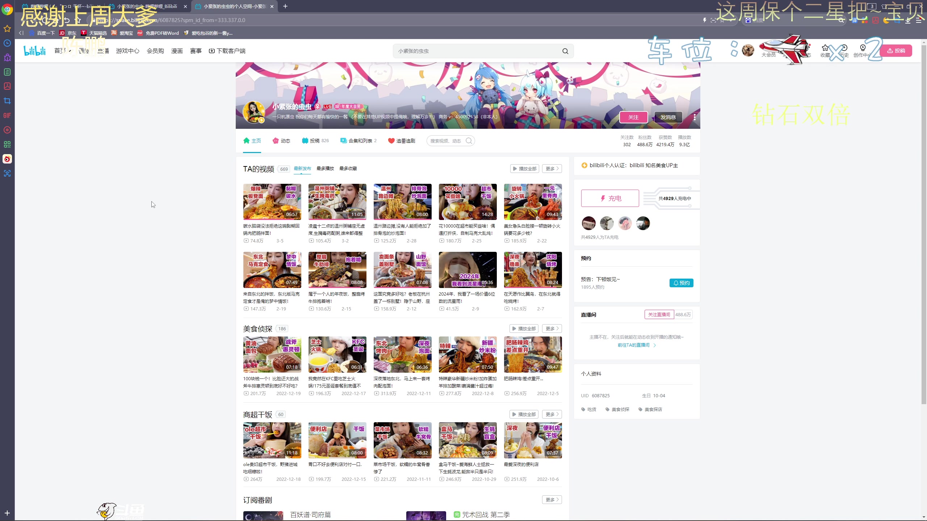Open a new browser tab with plus
The height and width of the screenshot is (521, 927).
285,6
